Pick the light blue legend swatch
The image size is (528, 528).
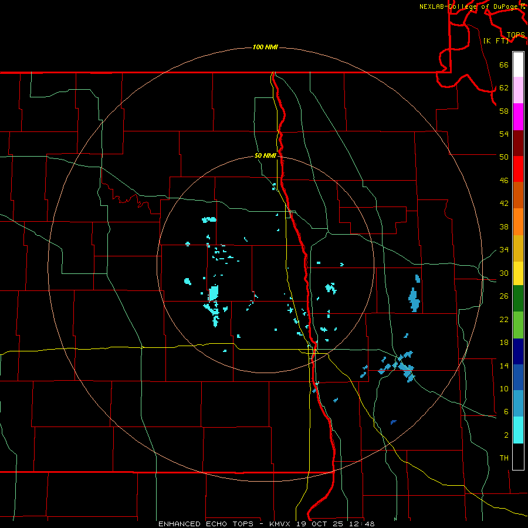pyautogui.click(x=518, y=404)
